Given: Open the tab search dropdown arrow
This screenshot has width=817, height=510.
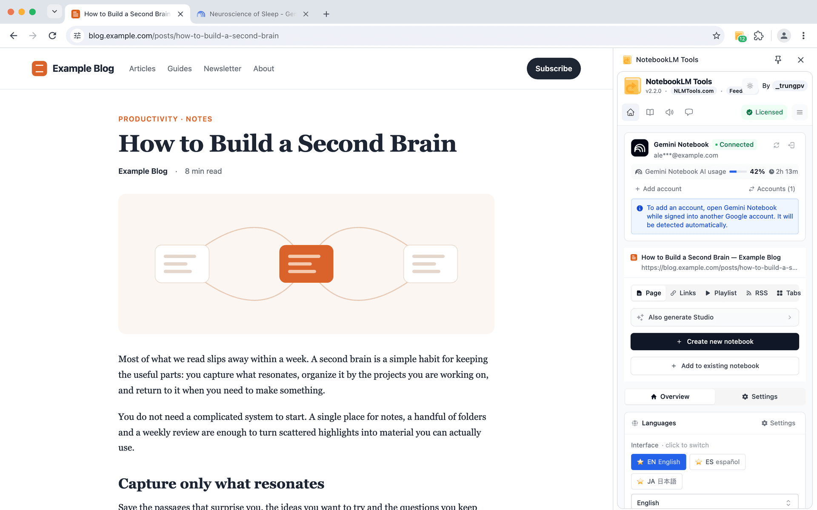Looking at the screenshot, I should pos(54,11).
